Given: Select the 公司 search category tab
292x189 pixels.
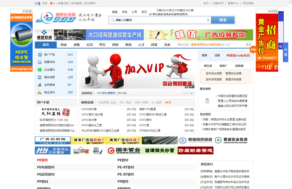Looking at the screenshot, I should tap(134, 12).
